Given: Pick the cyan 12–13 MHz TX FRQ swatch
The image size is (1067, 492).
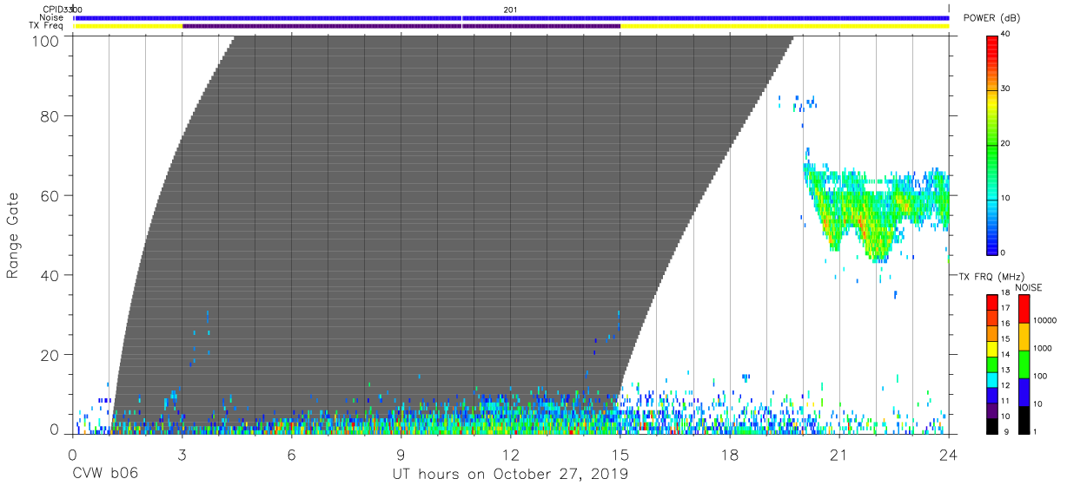Looking at the screenshot, I should [991, 378].
